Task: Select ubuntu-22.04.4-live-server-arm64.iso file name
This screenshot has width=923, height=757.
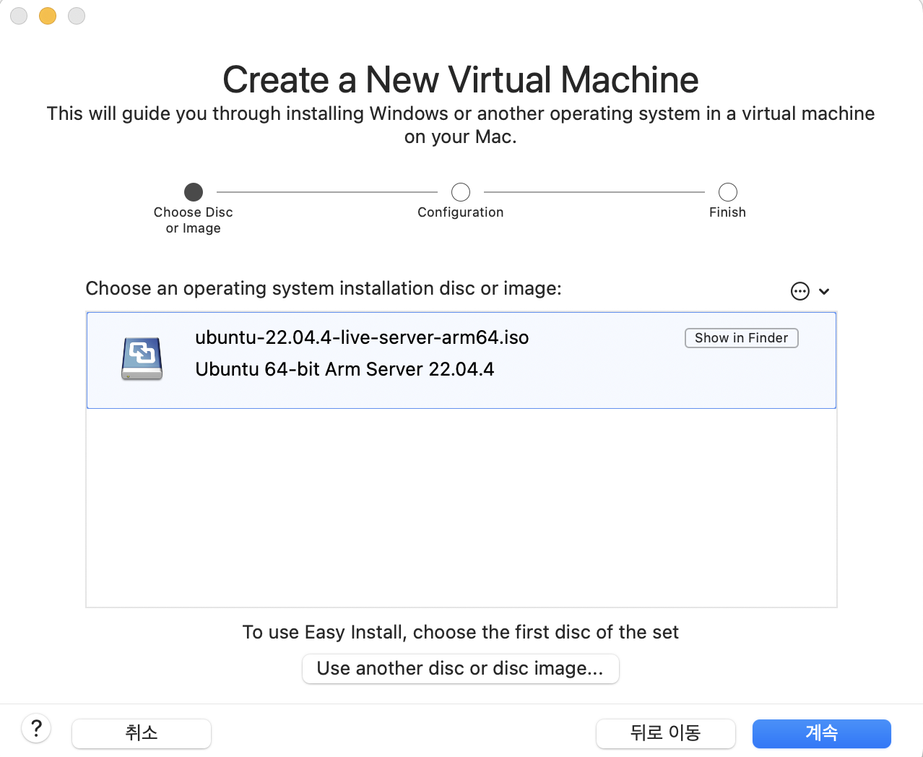Action: tap(362, 337)
